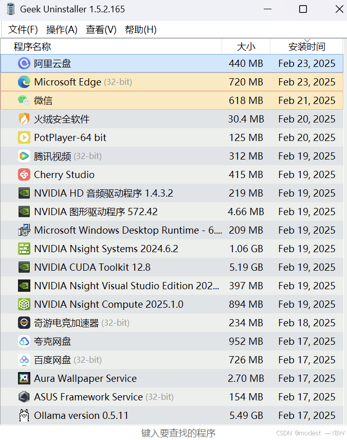The height and width of the screenshot is (440, 347).
Task: Click the Ollama llama icon
Action: click(24, 415)
